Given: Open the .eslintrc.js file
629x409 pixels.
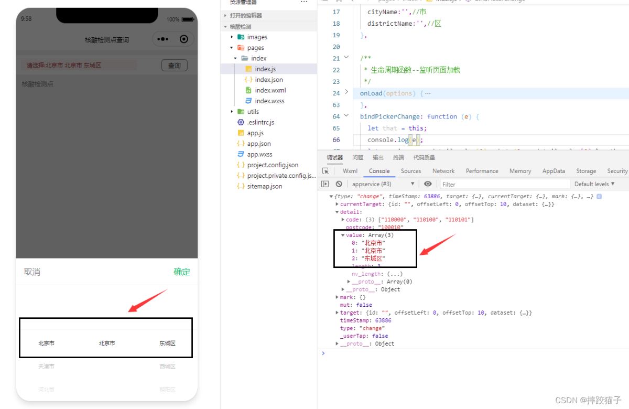Looking at the screenshot, I should pyautogui.click(x=261, y=122).
